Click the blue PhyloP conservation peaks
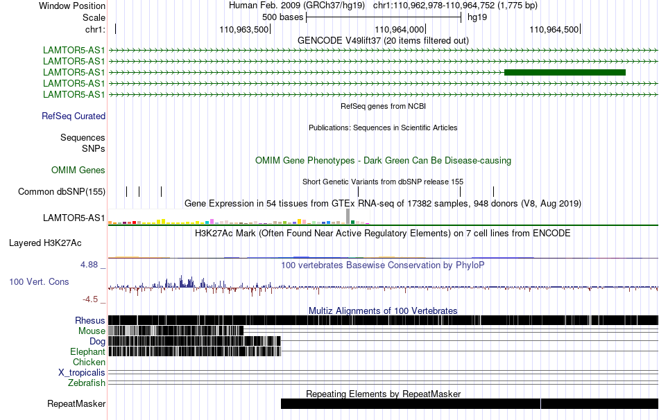Image resolution: width=659 pixels, height=420 pixels. tap(186, 281)
